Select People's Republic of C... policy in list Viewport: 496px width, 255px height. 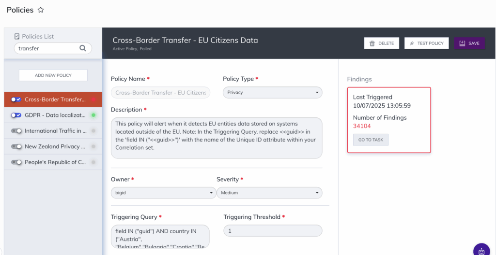[x=55, y=162]
